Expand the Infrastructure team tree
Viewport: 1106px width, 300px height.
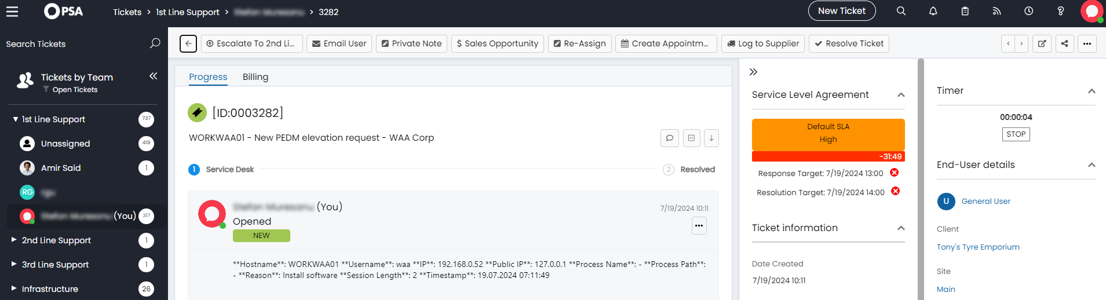tap(14, 288)
